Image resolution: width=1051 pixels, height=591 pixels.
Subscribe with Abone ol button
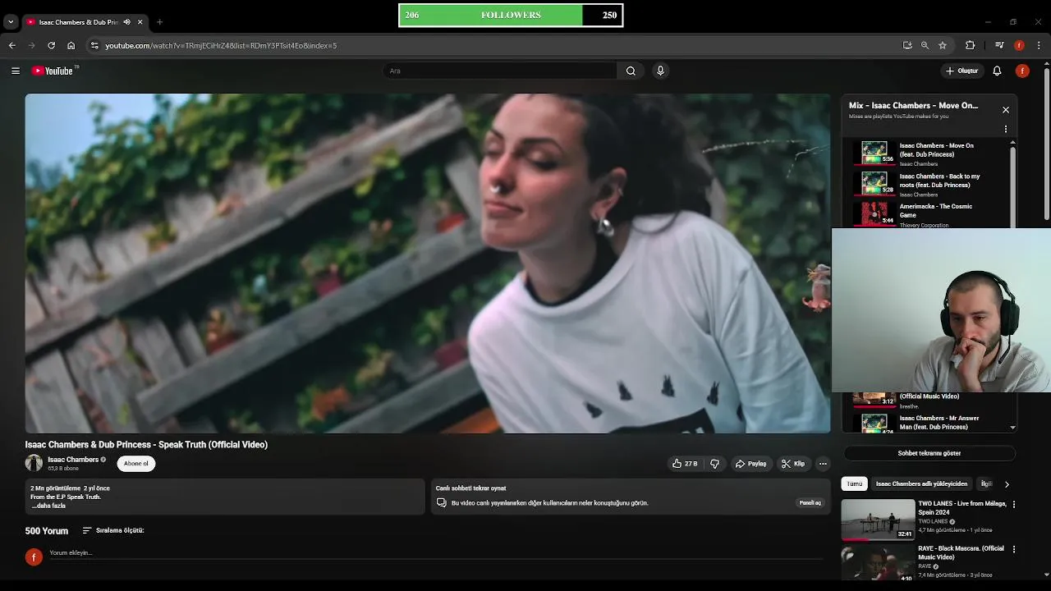pos(136,464)
